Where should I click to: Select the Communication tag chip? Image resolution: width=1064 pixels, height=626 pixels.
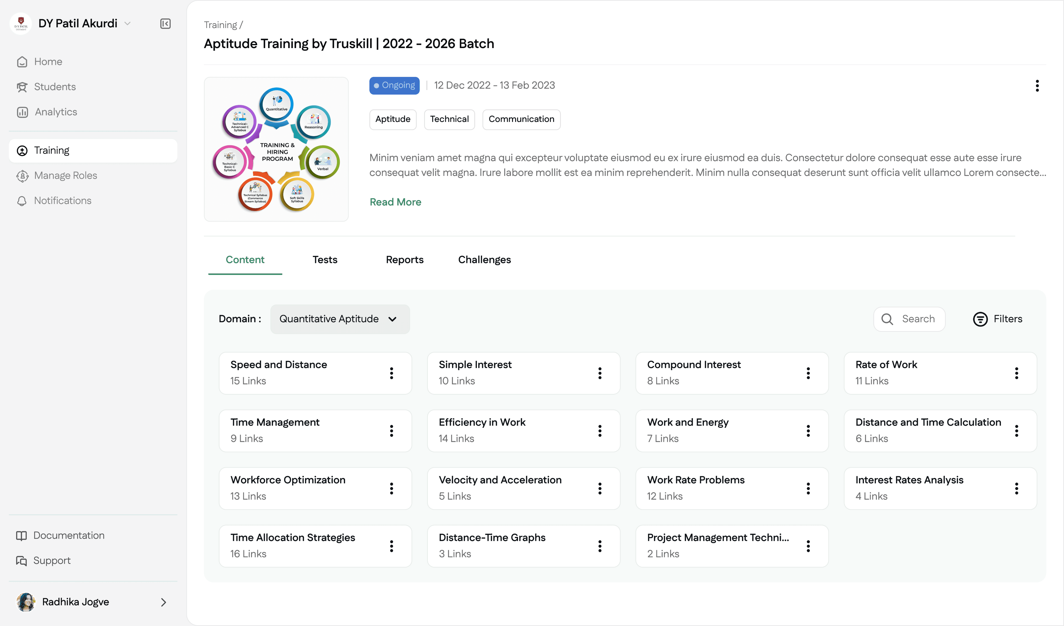click(x=521, y=120)
